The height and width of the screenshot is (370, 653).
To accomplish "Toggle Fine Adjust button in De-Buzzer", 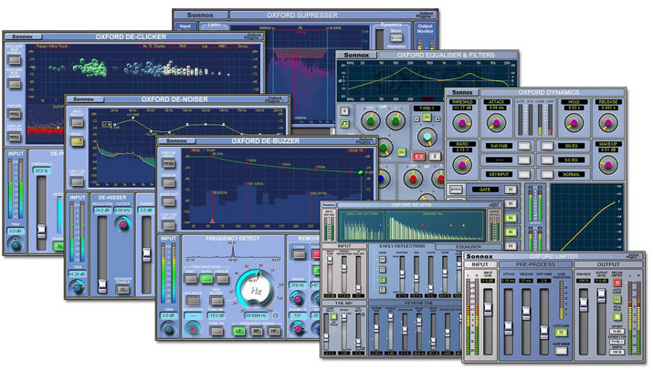I will pos(216,300).
